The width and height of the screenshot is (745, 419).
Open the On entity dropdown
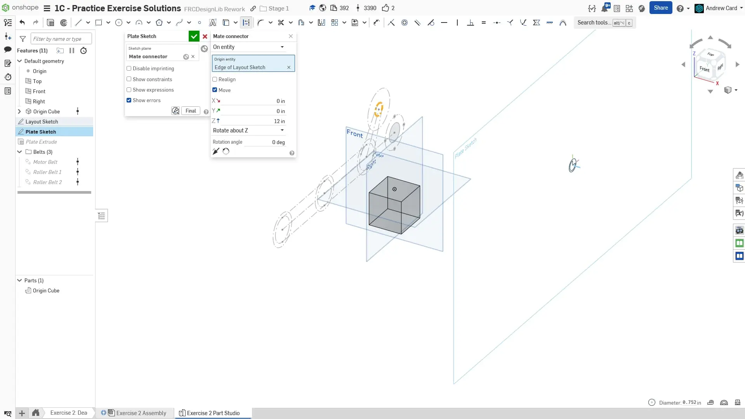248,47
